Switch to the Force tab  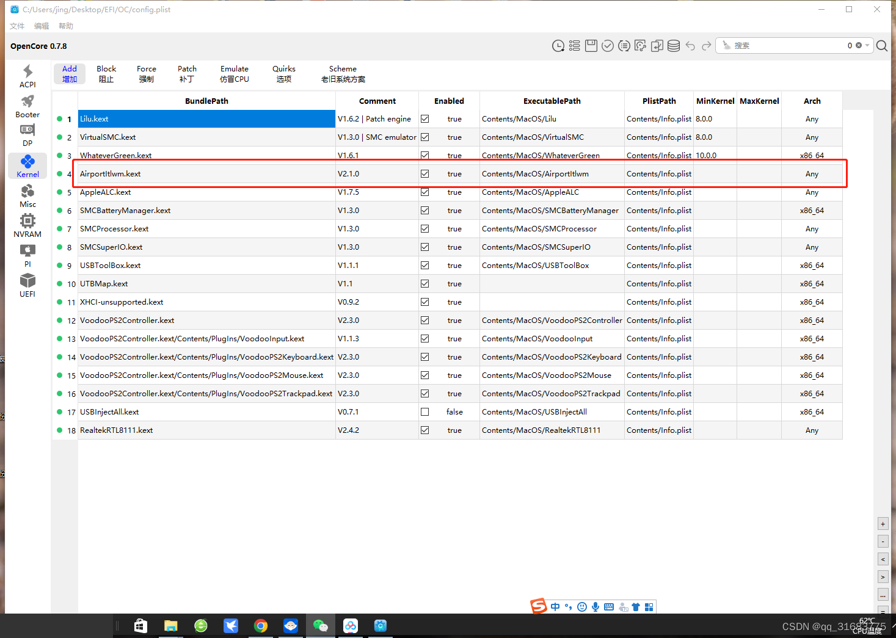[147, 74]
